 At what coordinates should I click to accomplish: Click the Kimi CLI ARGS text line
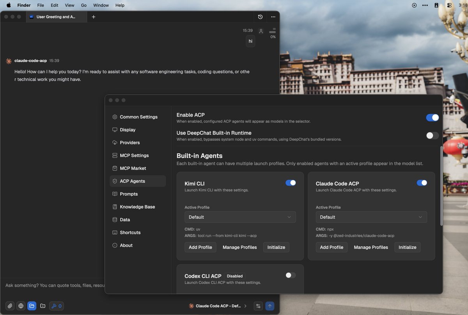[221, 236]
